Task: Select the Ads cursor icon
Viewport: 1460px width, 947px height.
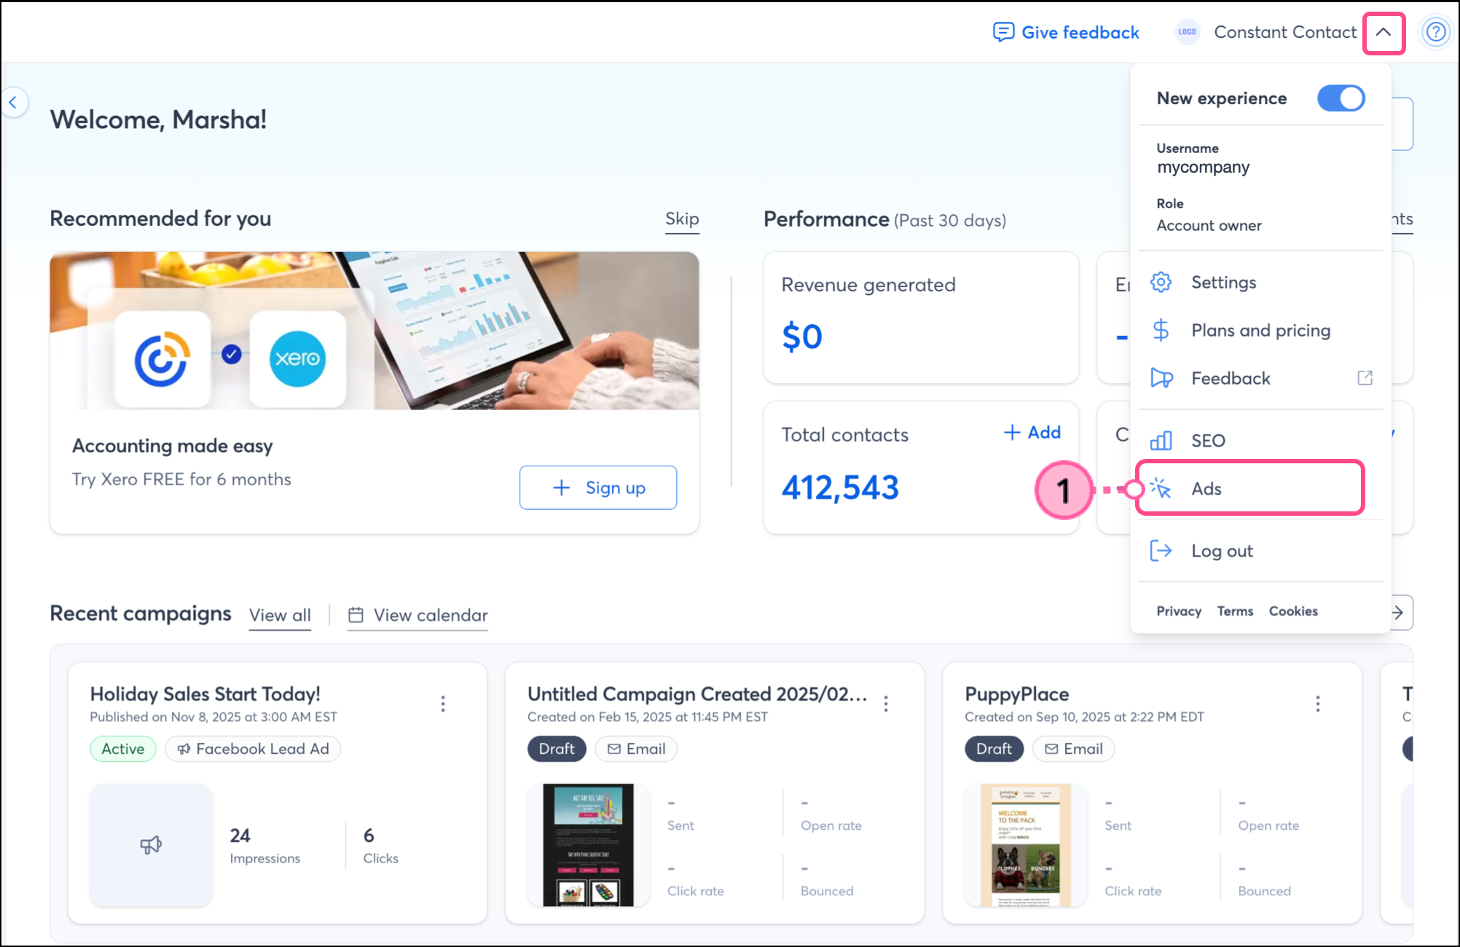Action: click(1161, 489)
